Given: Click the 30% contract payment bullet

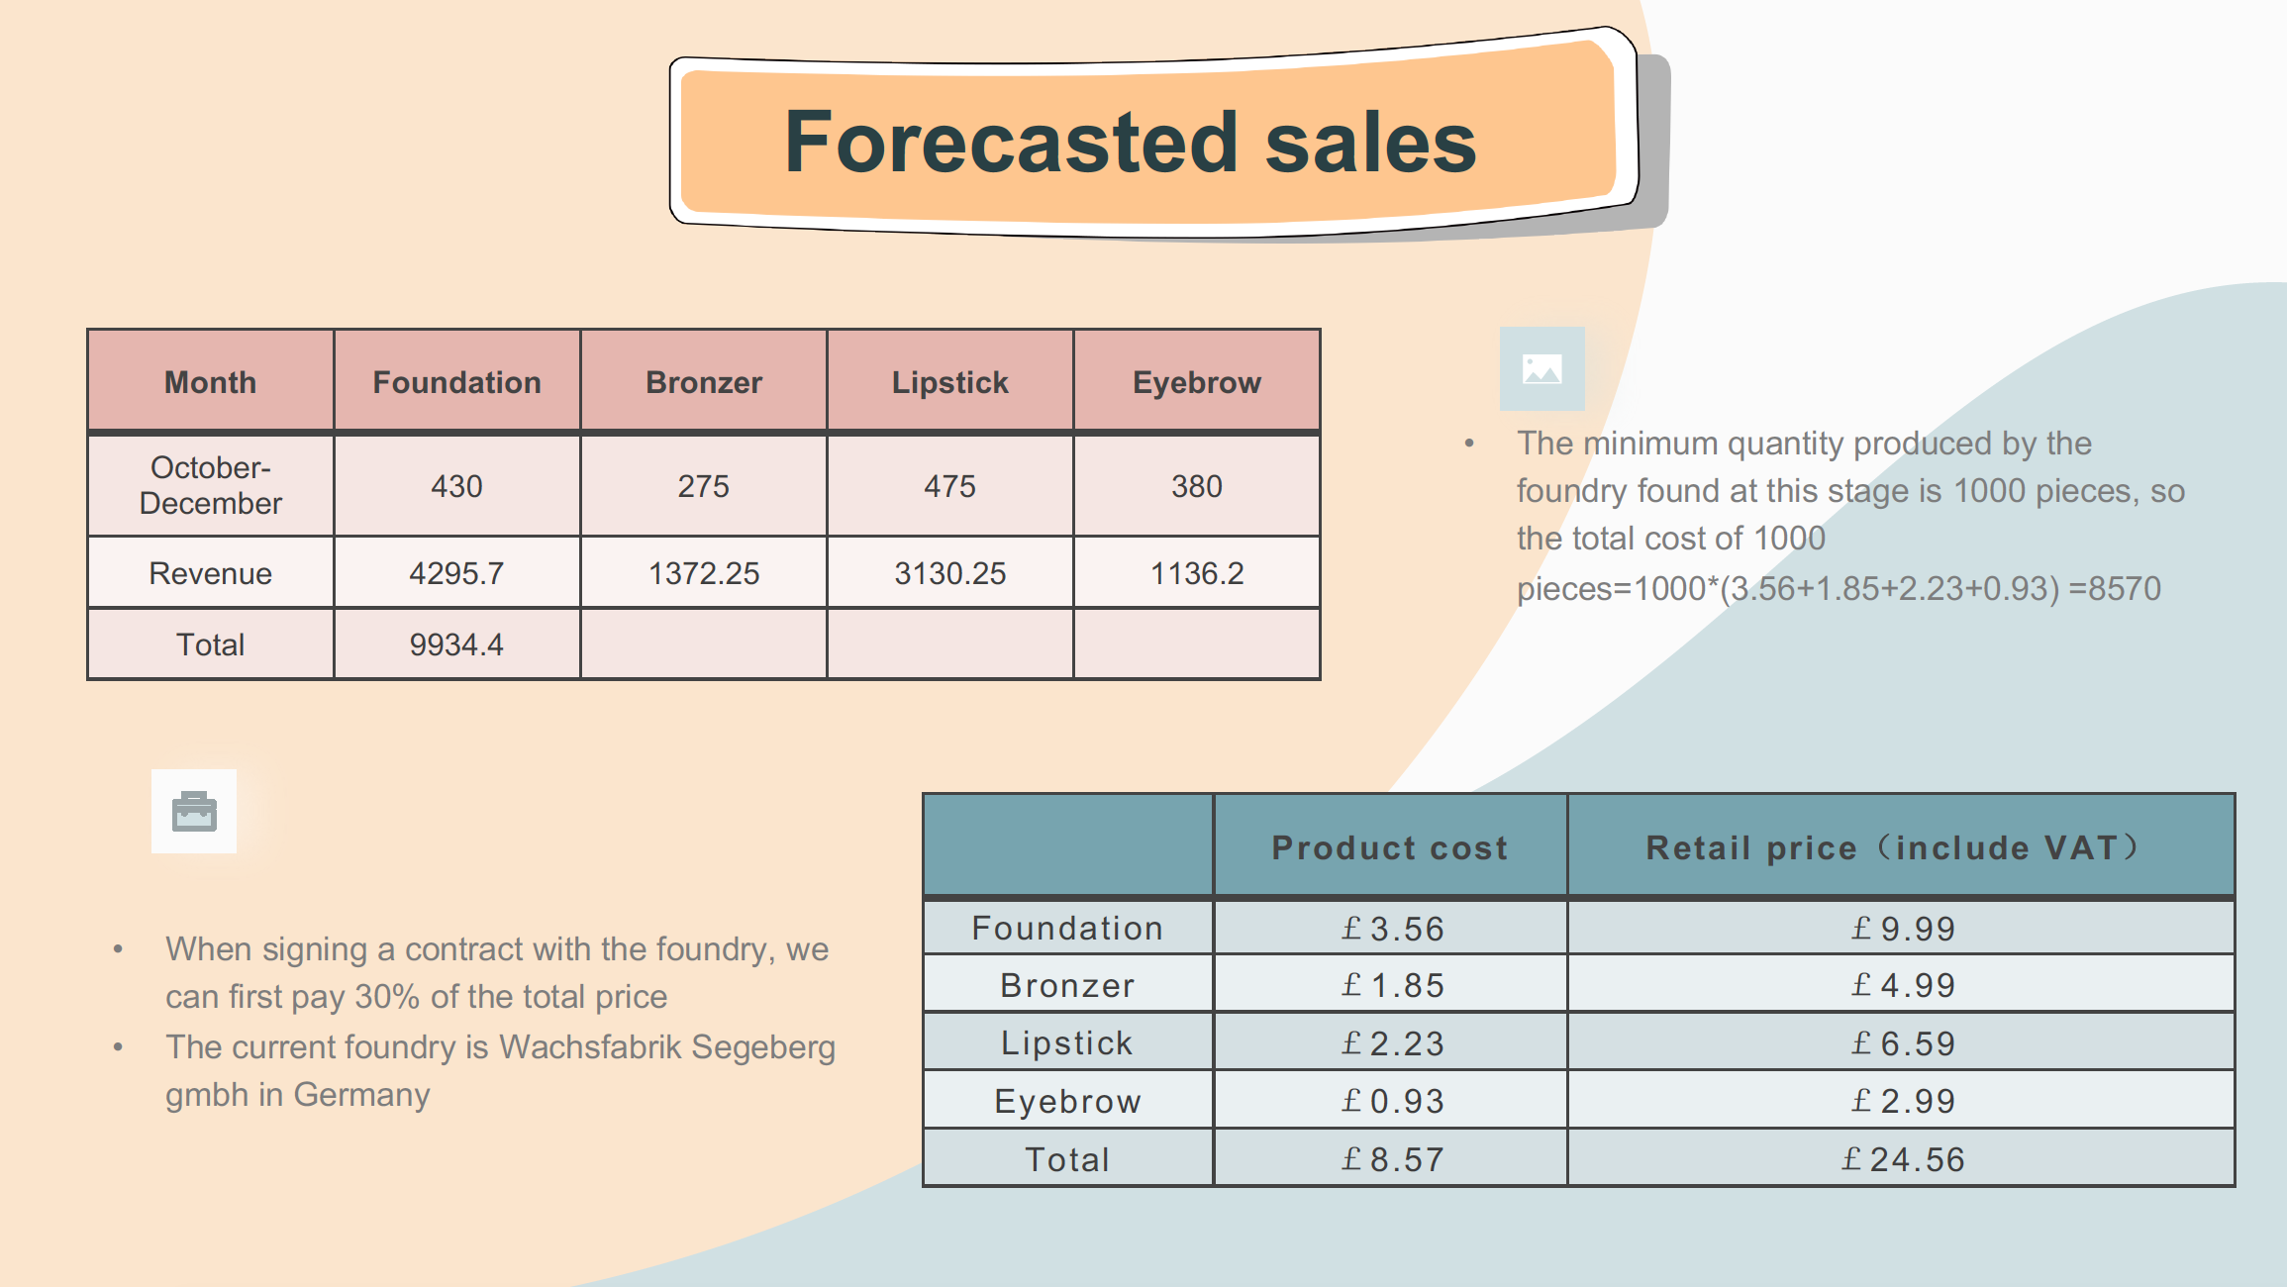Looking at the screenshot, I should (497, 972).
